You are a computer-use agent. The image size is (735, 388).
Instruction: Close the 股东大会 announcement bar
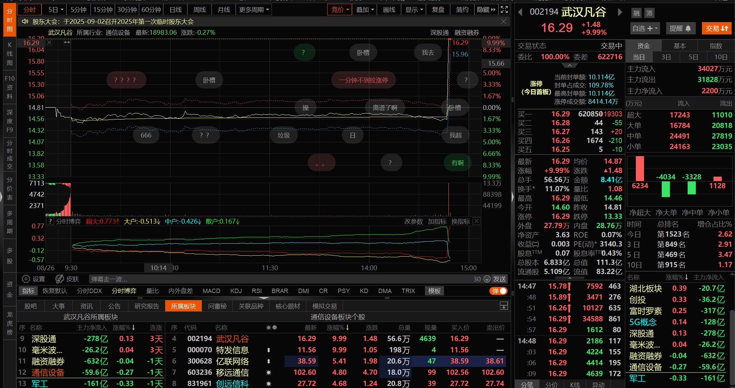[x=503, y=21]
